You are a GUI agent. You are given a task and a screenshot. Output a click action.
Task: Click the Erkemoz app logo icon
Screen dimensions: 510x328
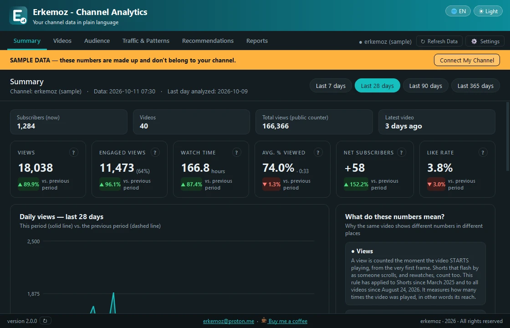click(18, 15)
